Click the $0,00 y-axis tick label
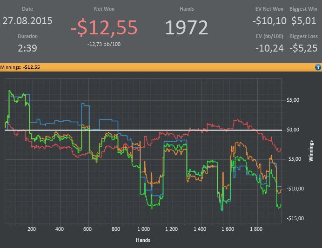This screenshot has width=322, height=248. pos(293,130)
